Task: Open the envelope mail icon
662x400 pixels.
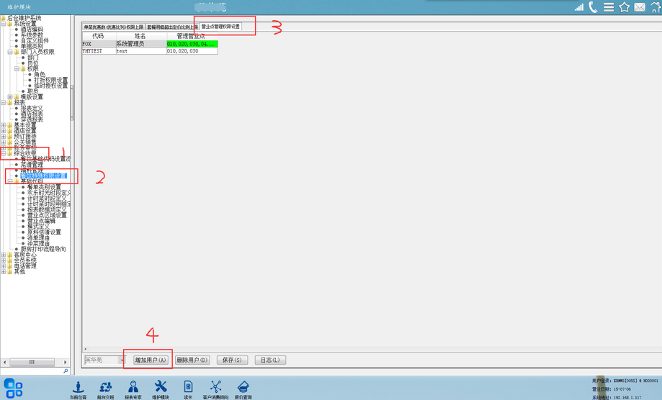Action: click(640, 7)
